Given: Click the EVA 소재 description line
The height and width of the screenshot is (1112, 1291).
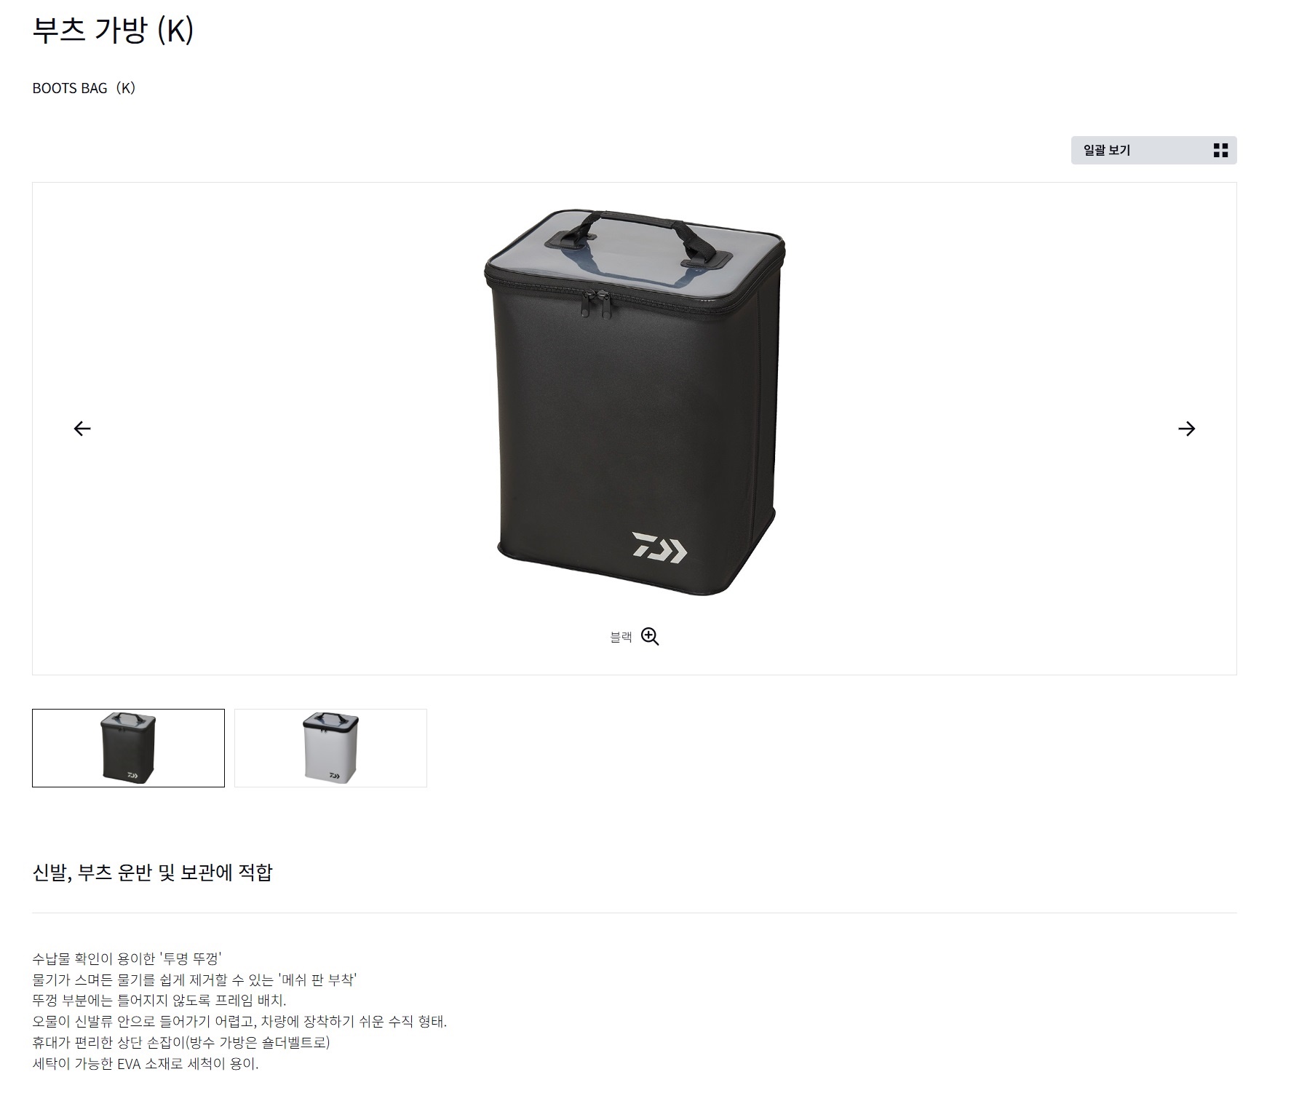Looking at the screenshot, I should pyautogui.click(x=146, y=1064).
